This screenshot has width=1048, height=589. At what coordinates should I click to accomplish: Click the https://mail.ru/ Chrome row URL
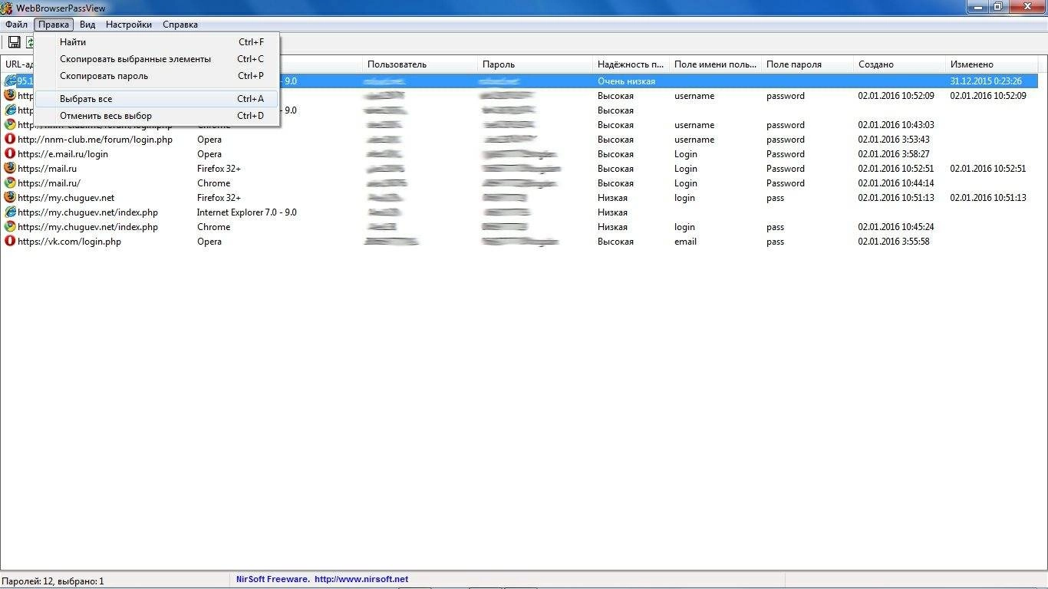pyautogui.click(x=49, y=183)
